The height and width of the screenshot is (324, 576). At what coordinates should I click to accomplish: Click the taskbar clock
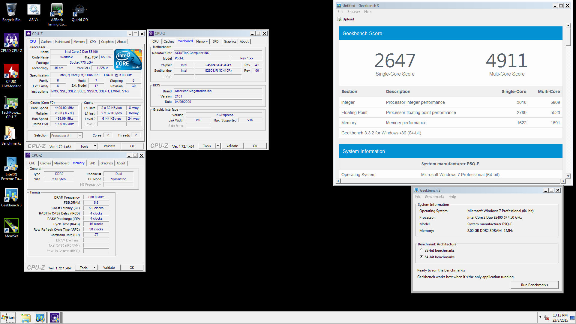[560, 318]
